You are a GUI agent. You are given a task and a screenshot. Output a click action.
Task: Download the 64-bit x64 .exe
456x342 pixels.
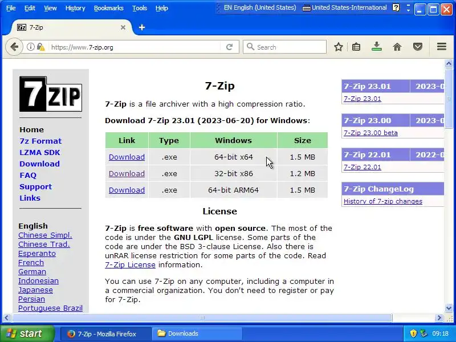(x=127, y=157)
